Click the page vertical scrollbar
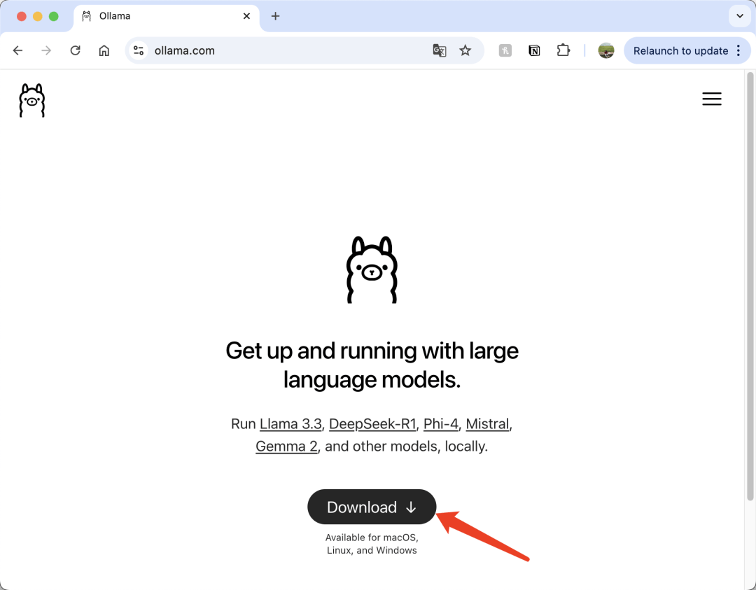This screenshot has height=590, width=756. click(x=750, y=286)
